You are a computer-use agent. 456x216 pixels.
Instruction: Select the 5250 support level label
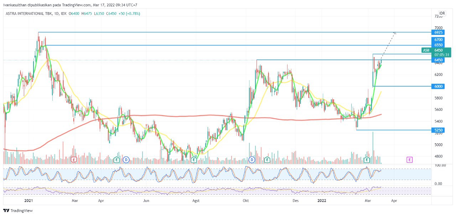click(438, 130)
